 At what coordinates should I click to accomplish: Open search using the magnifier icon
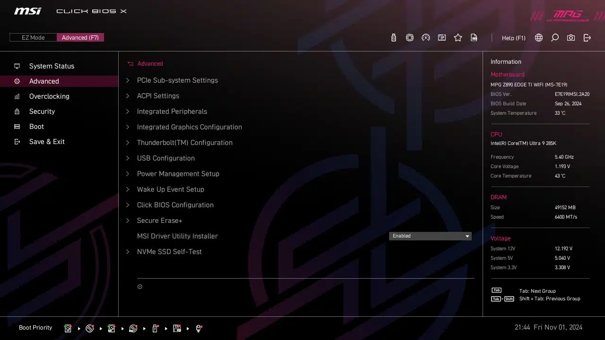(555, 38)
